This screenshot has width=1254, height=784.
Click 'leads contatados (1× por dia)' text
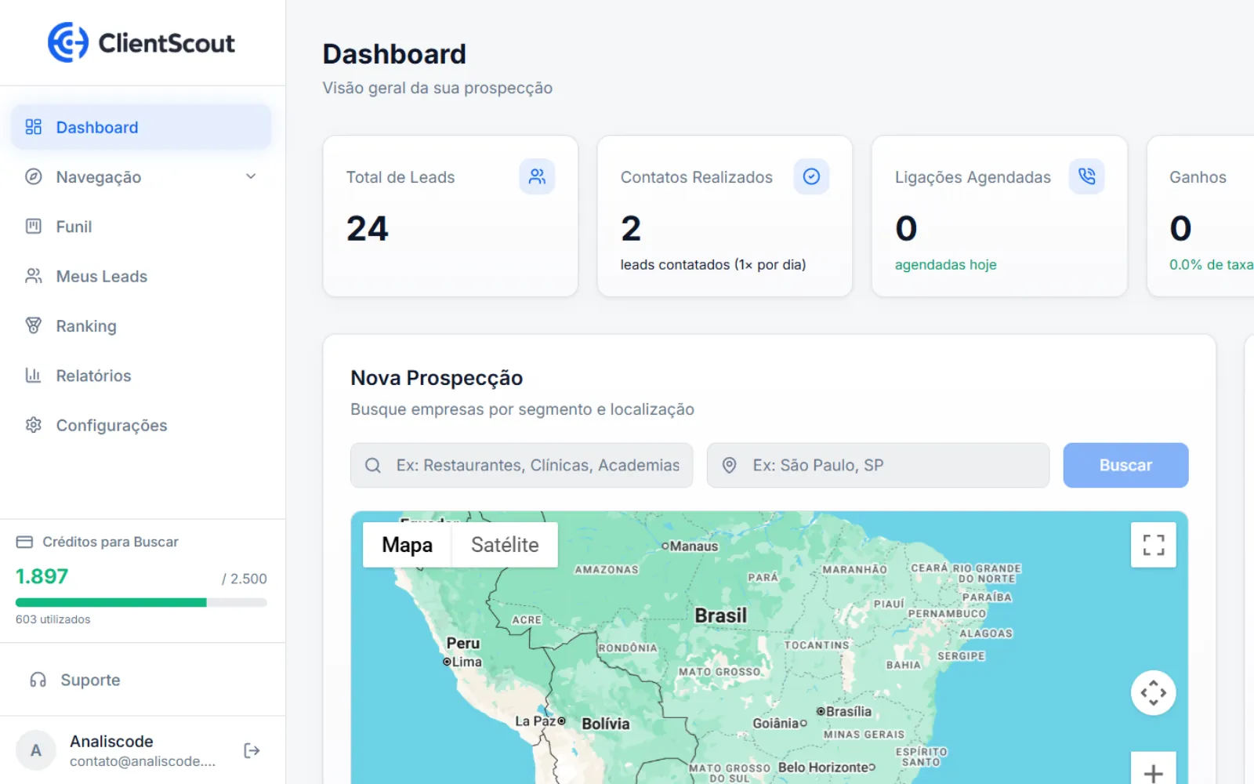click(x=713, y=264)
